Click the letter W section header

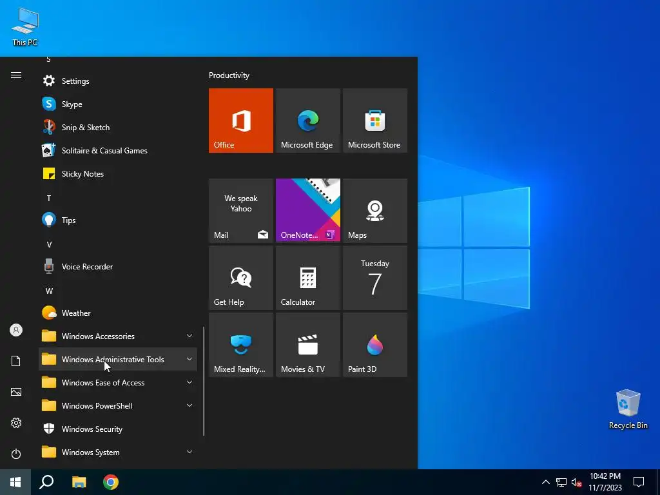[49, 291]
